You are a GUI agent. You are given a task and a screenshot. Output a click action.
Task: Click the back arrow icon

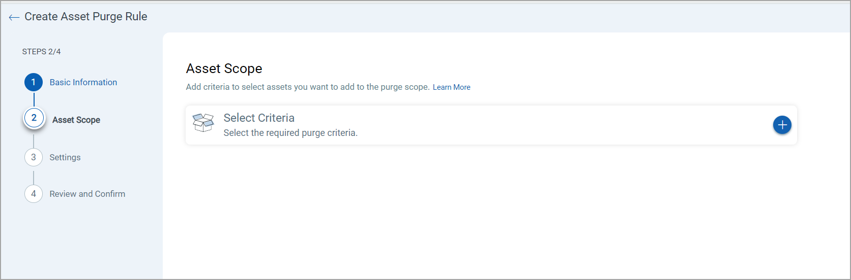coord(14,17)
